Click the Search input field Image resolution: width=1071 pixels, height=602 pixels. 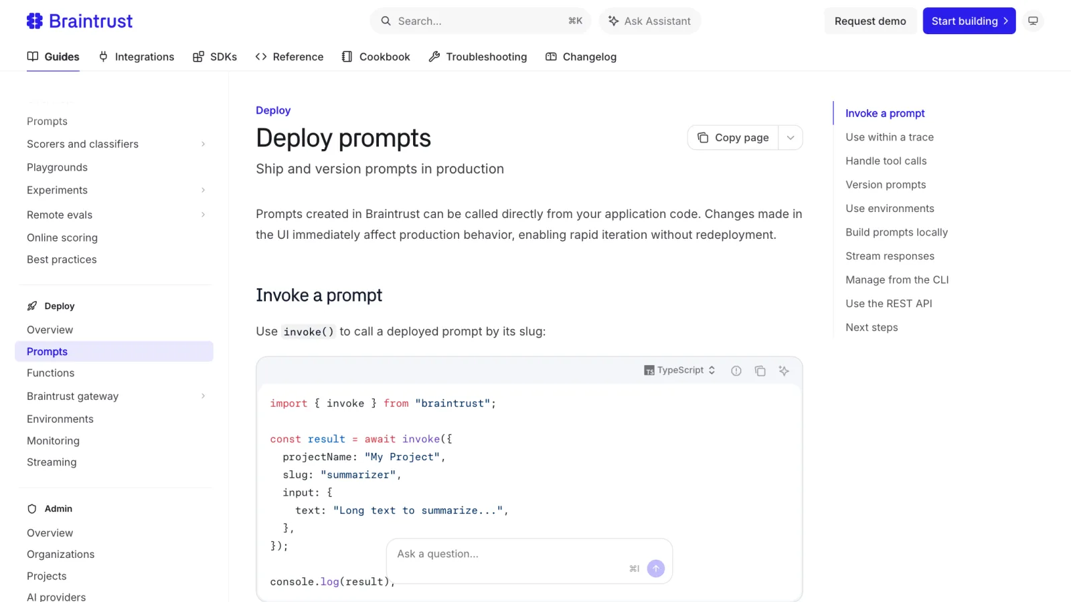(x=480, y=21)
